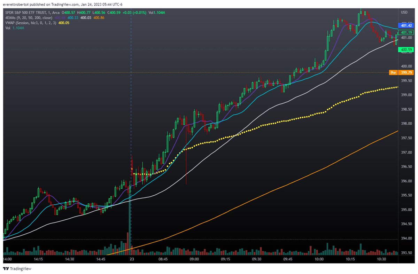Click the 398.00 price axis label
Image resolution: width=418 pixels, height=274 pixels.
point(407,124)
